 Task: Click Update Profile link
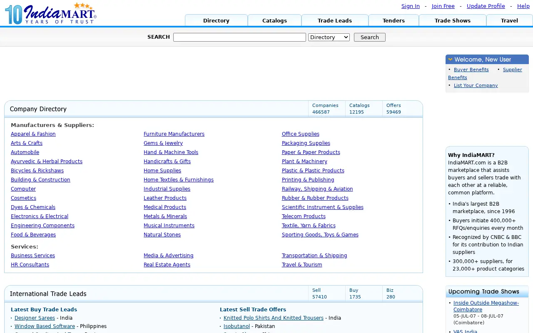pyautogui.click(x=486, y=6)
